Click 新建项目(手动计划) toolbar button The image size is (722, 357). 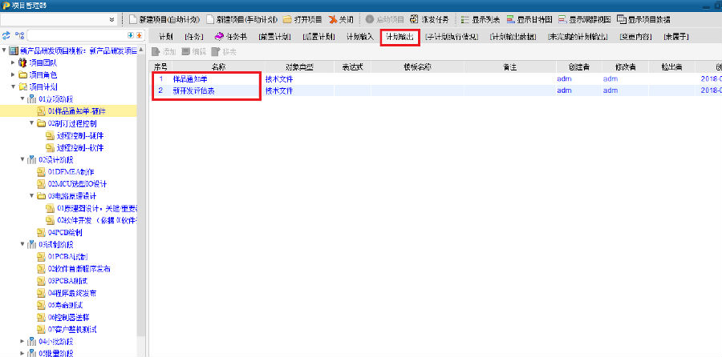tap(241, 20)
